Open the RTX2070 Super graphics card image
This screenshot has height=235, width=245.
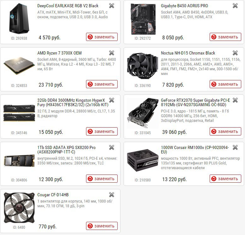(143, 113)
